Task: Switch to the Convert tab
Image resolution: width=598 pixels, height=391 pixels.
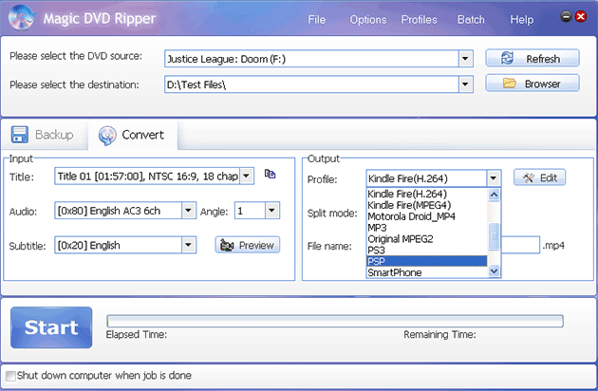Action: [x=132, y=135]
